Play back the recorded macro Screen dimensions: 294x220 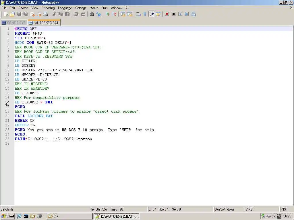pos(180,14)
